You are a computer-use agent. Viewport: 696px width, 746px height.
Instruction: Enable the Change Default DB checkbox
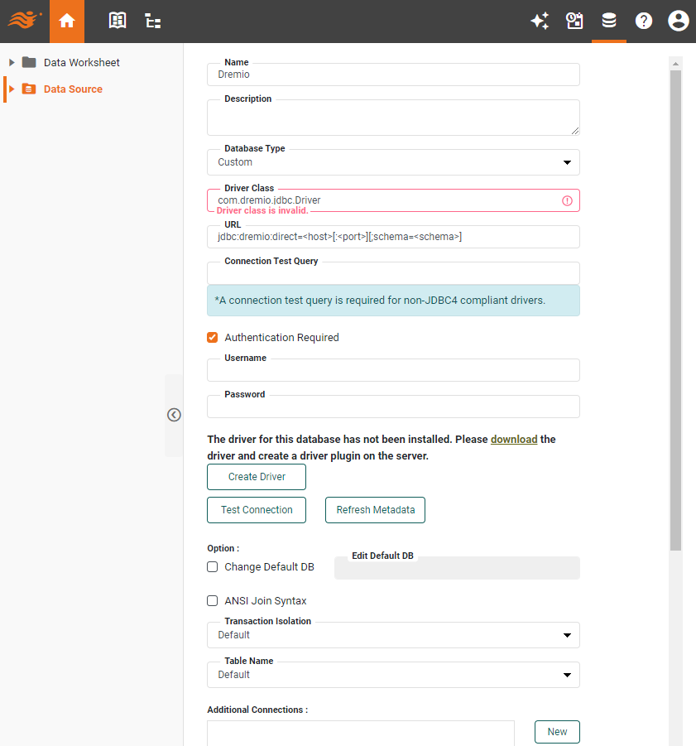tap(212, 566)
